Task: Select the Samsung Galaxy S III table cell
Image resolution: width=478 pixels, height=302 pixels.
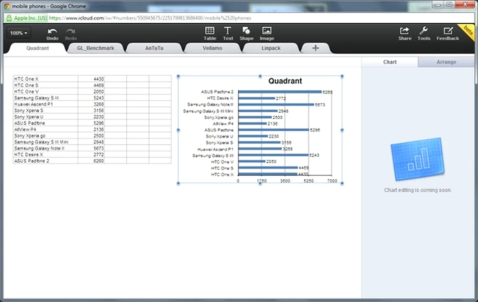Action: pyautogui.click(x=45, y=98)
